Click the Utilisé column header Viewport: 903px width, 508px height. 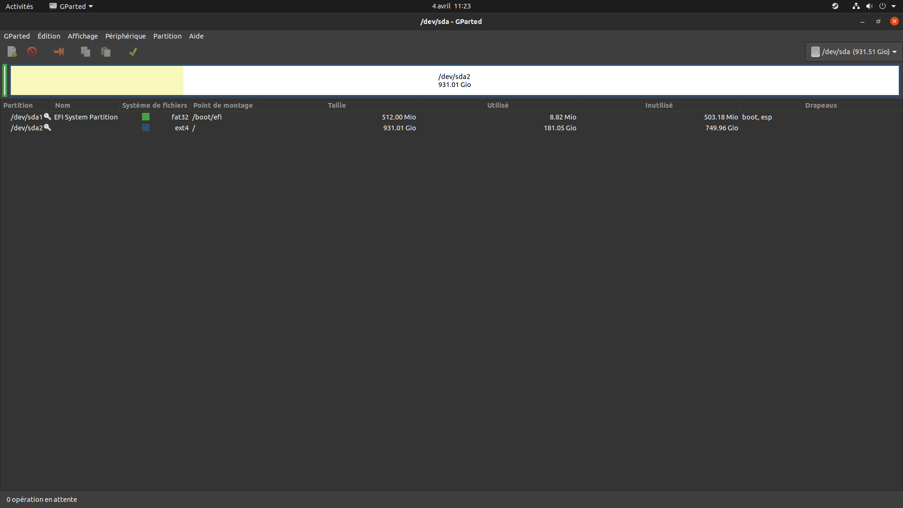tap(498, 105)
